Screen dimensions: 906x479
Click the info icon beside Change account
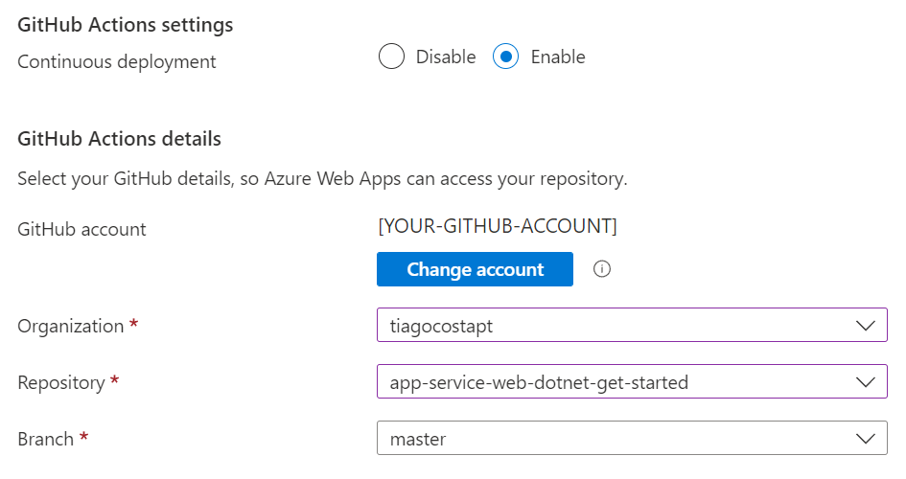click(x=602, y=269)
